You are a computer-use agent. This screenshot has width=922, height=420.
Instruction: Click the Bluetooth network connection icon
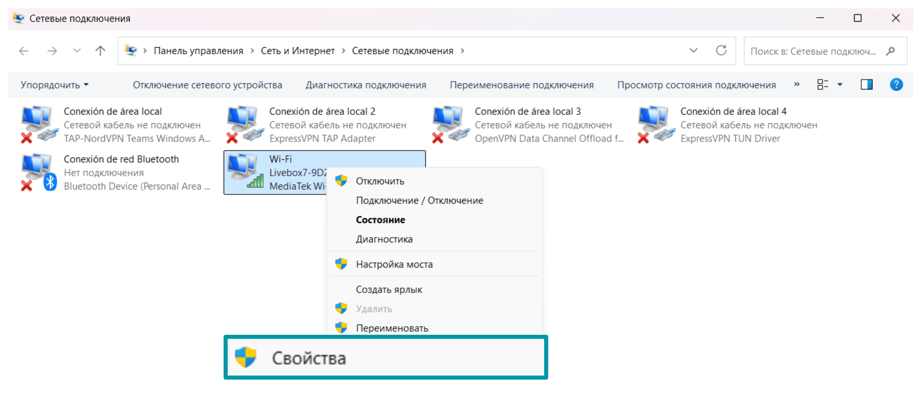38,172
